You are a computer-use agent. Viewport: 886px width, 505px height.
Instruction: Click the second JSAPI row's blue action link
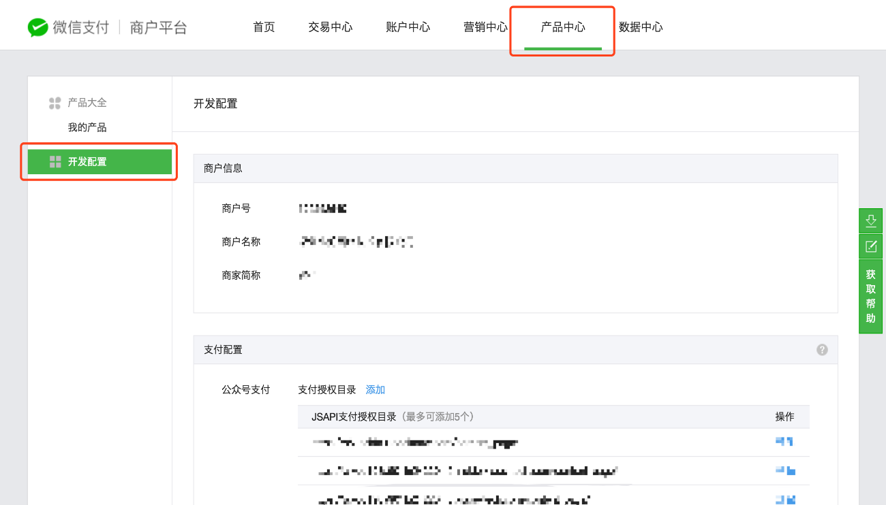coord(786,470)
